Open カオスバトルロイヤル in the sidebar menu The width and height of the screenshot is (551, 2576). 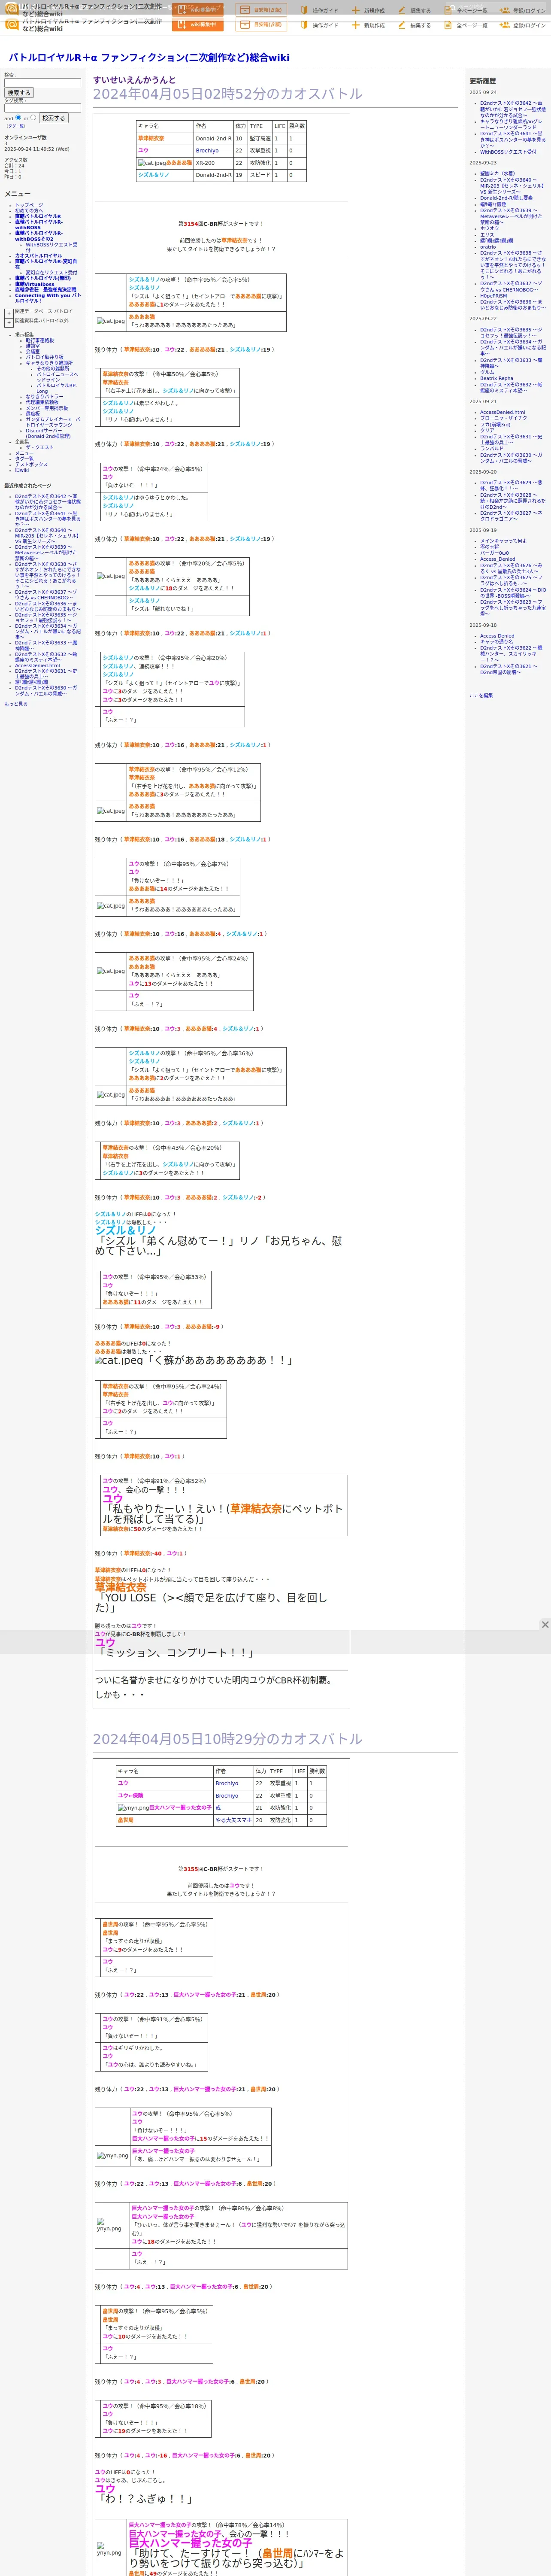coord(38,255)
